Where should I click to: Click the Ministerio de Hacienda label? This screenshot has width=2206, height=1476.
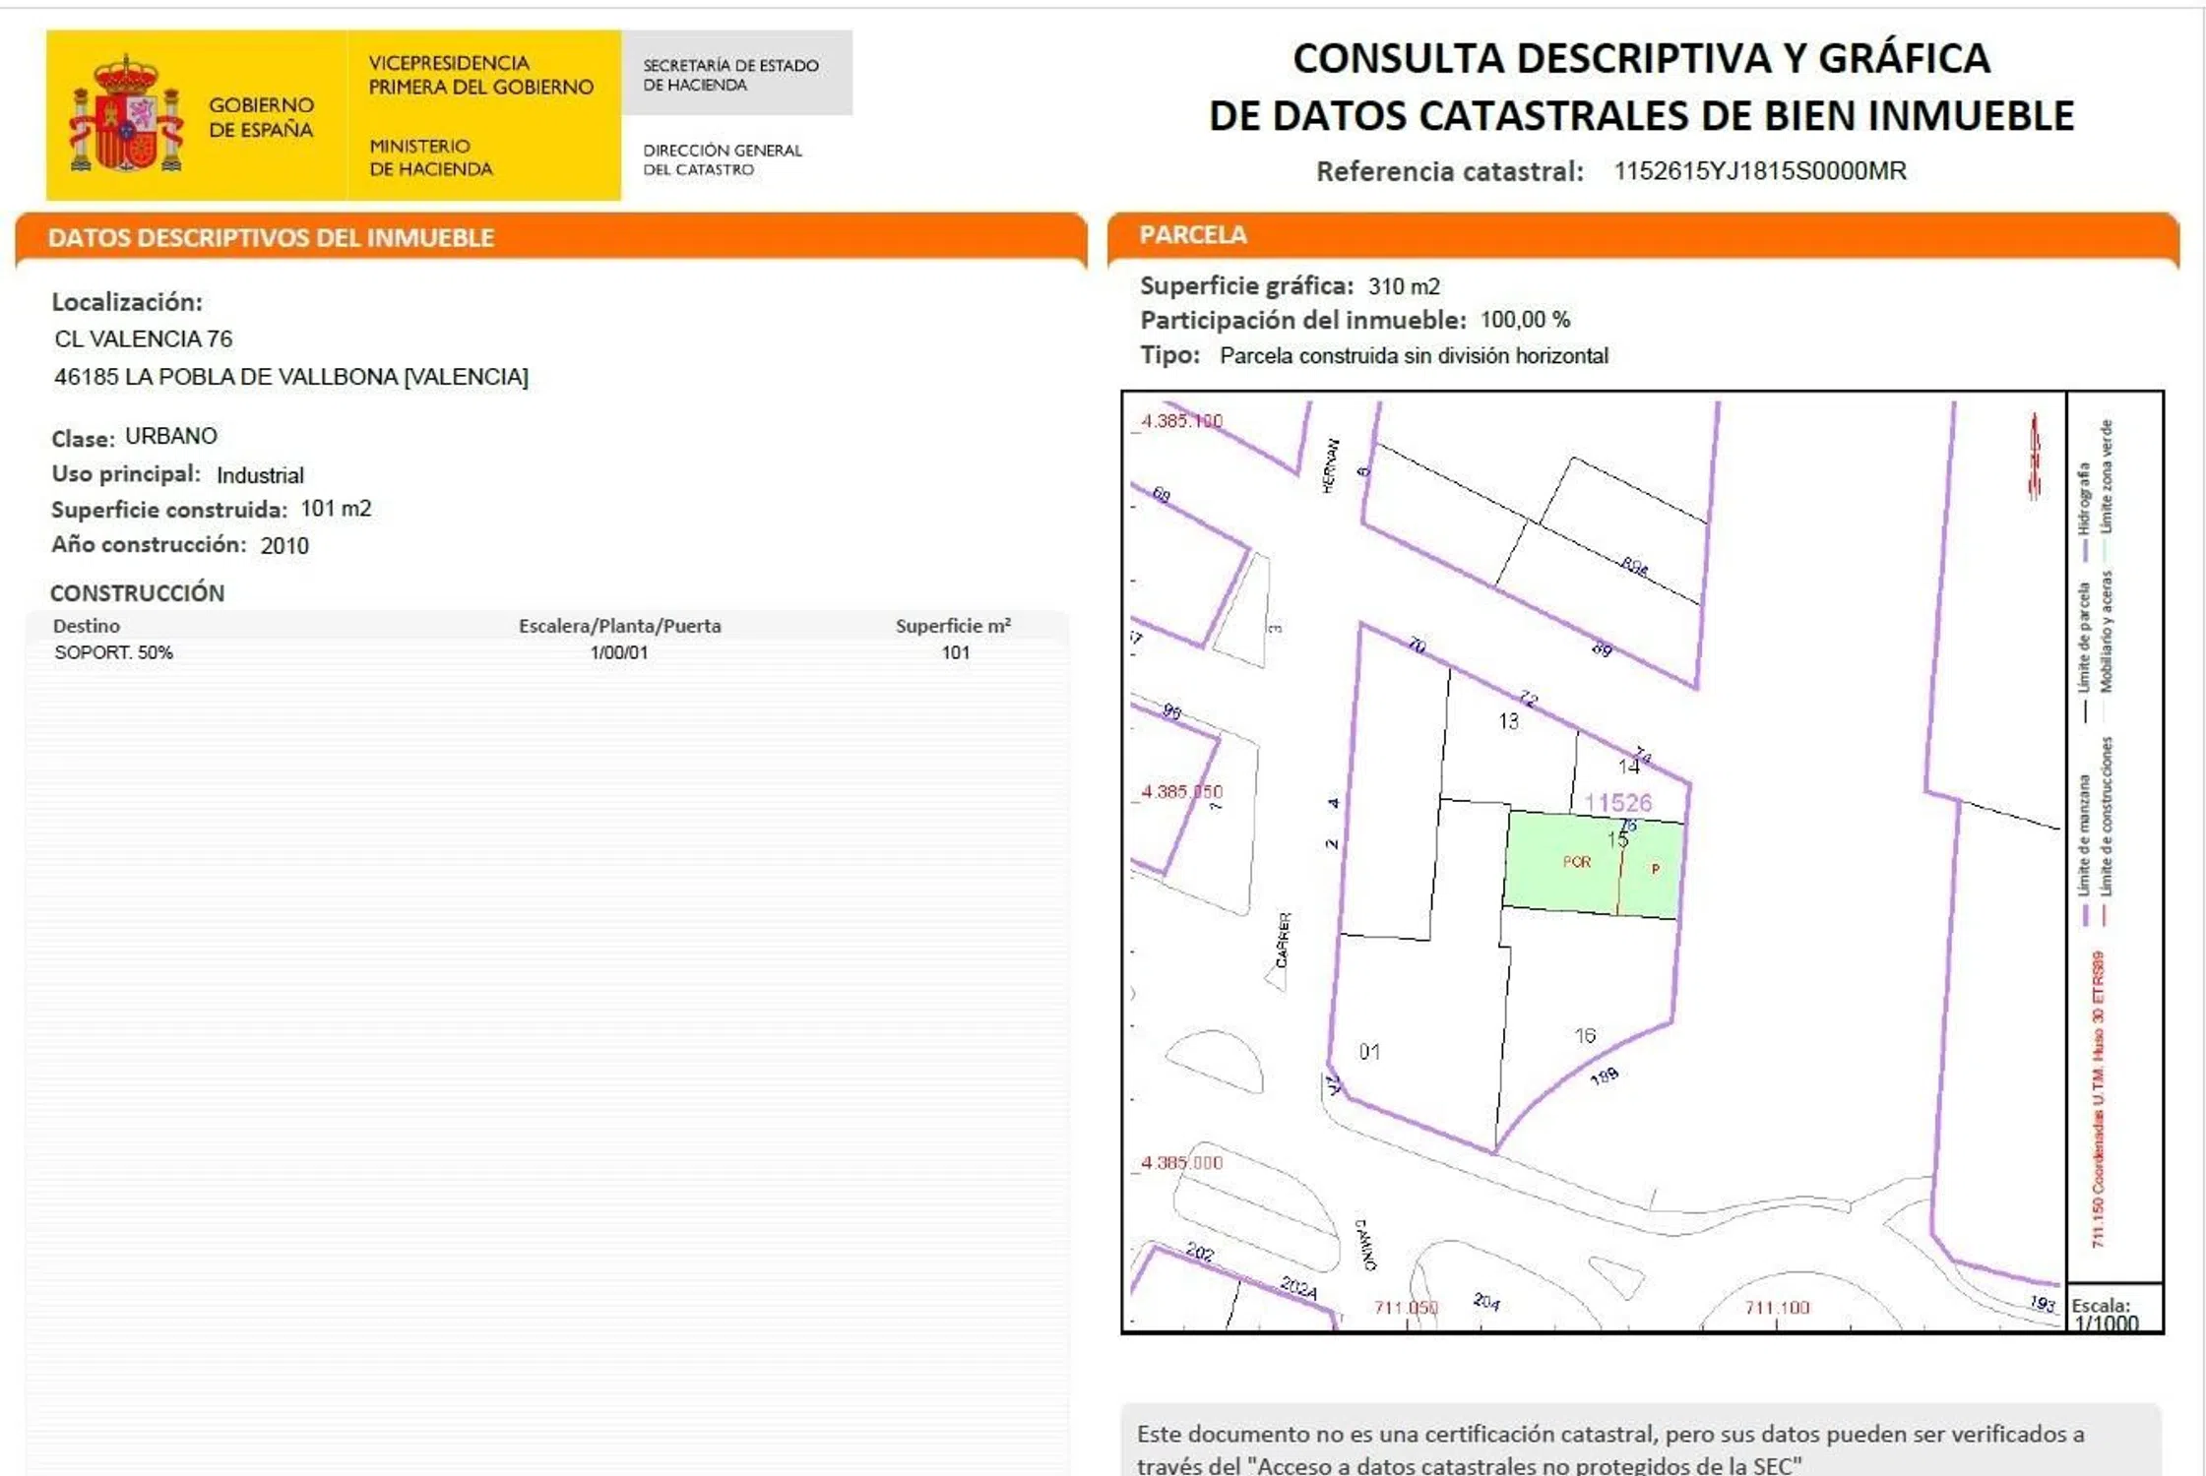pos(430,157)
